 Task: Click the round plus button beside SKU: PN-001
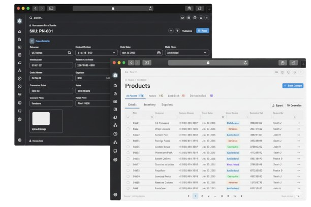tap(171, 31)
